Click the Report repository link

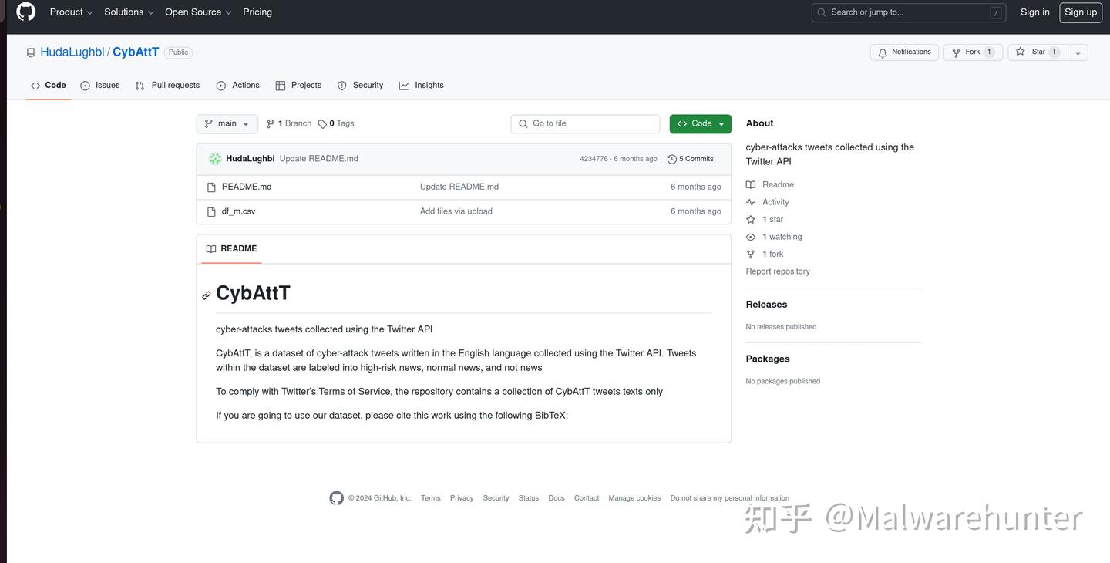tap(777, 271)
